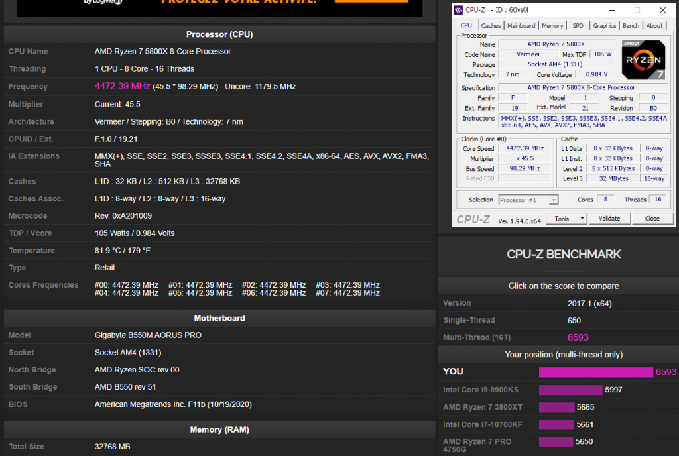679x456 pixels.
Task: Click the YOU score bar
Action: [596, 372]
